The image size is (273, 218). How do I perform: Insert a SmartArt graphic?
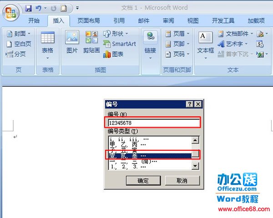(119, 44)
